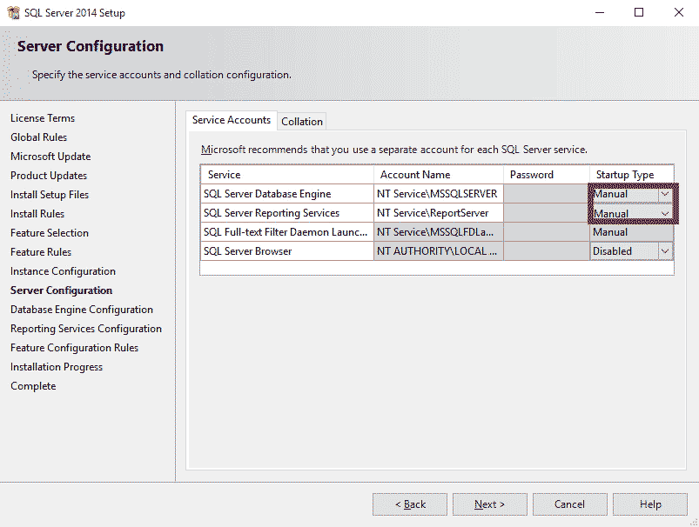Open Help for Server Configuration
Image resolution: width=699 pixels, height=527 pixels.
click(649, 504)
